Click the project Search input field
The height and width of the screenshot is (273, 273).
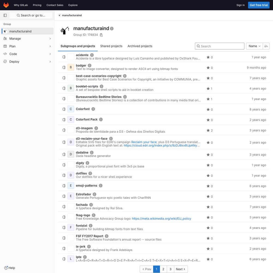tap(219, 46)
